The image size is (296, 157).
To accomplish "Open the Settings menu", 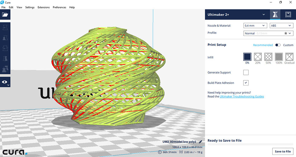I will point(30,7).
